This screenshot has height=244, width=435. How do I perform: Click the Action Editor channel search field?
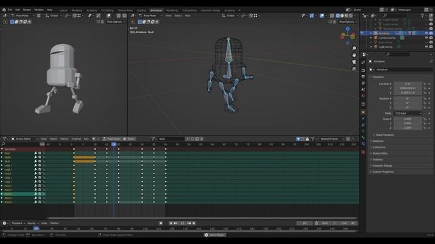tap(21, 144)
